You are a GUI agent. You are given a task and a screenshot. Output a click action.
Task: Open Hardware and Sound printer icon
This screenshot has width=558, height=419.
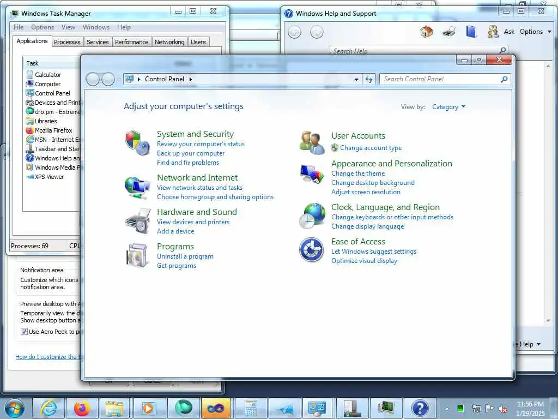[138, 221]
